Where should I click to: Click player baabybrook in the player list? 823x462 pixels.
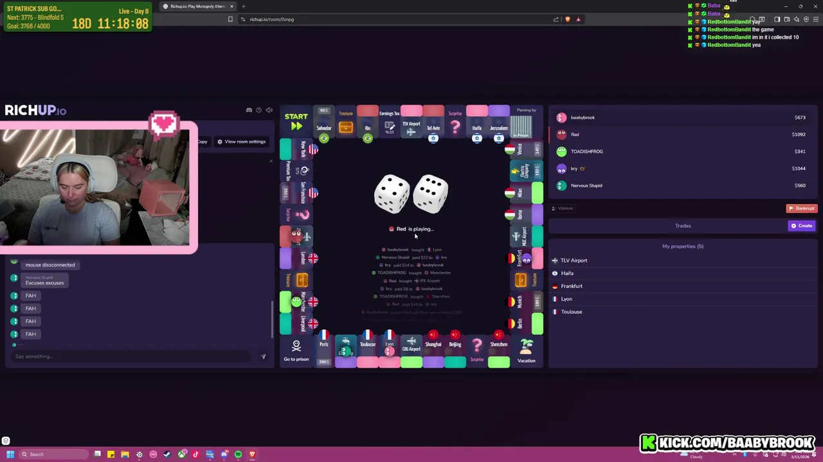tap(683, 117)
